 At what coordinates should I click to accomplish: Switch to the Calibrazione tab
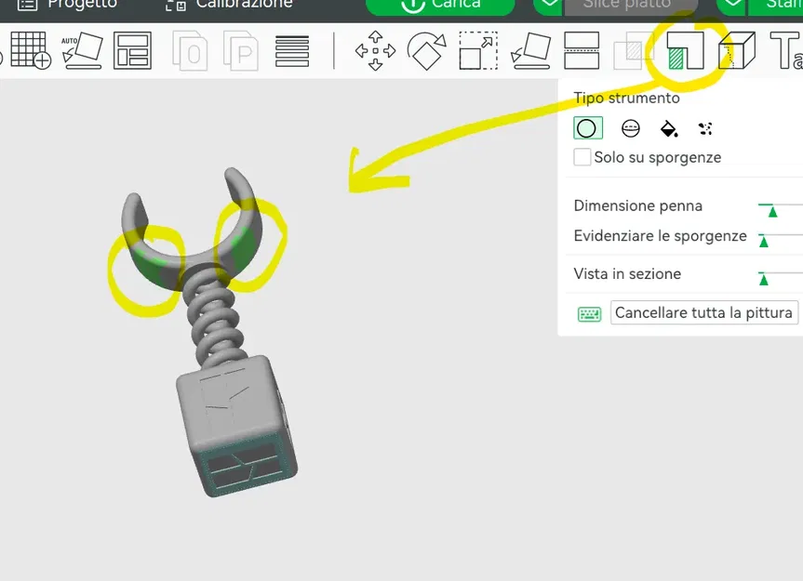click(x=229, y=5)
